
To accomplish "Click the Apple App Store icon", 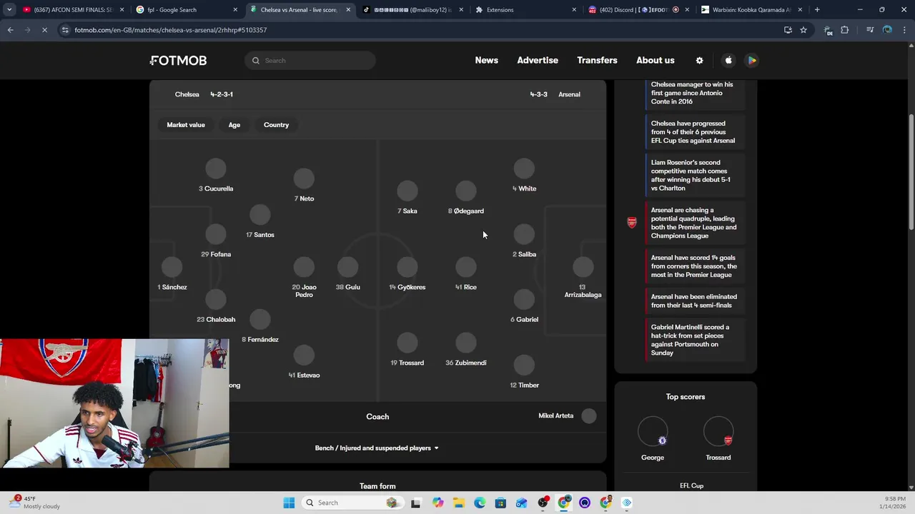I will 728,61.
